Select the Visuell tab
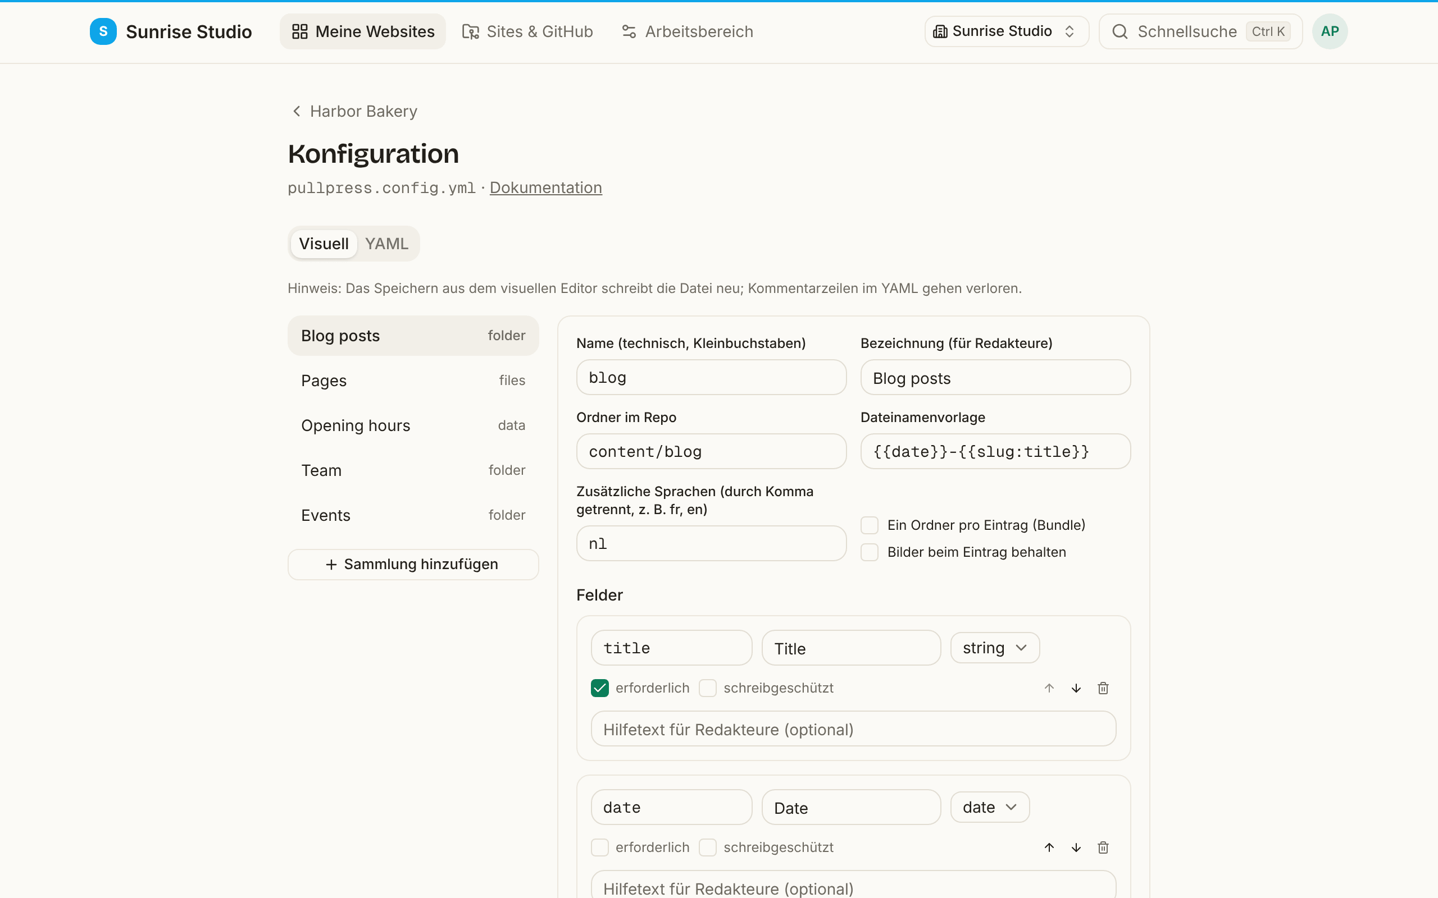The height and width of the screenshot is (898, 1438). click(x=323, y=244)
